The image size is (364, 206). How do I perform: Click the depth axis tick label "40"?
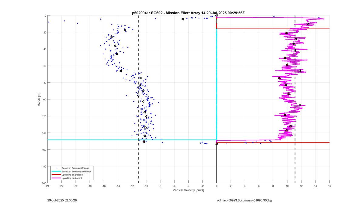coord(45,49)
